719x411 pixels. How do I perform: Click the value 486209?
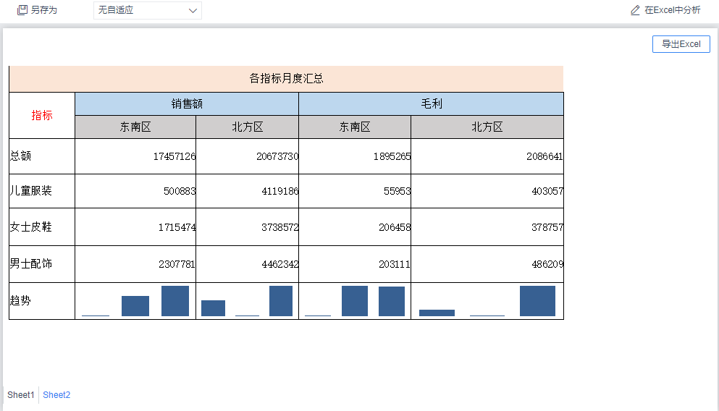click(547, 264)
